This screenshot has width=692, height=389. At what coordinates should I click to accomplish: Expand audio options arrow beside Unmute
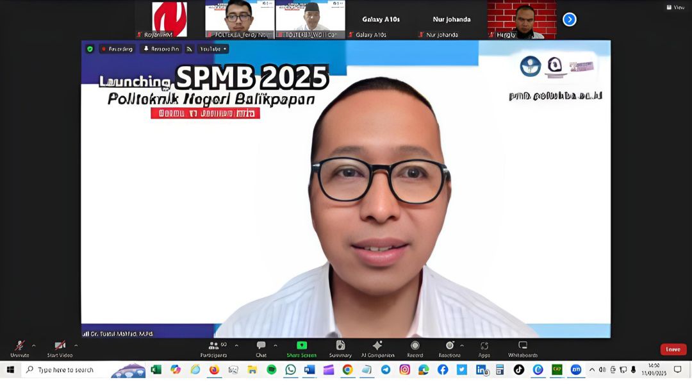coord(34,345)
